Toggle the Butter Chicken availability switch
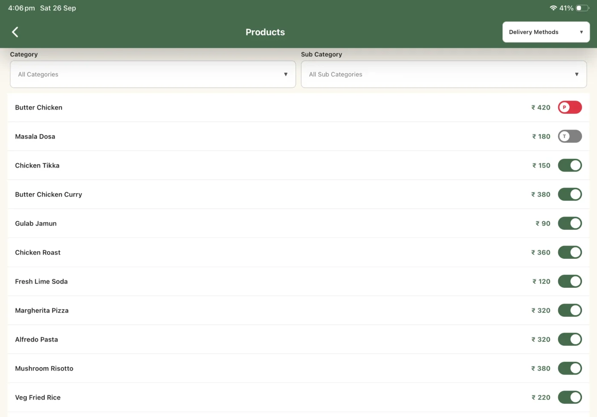The width and height of the screenshot is (597, 417). (x=570, y=107)
